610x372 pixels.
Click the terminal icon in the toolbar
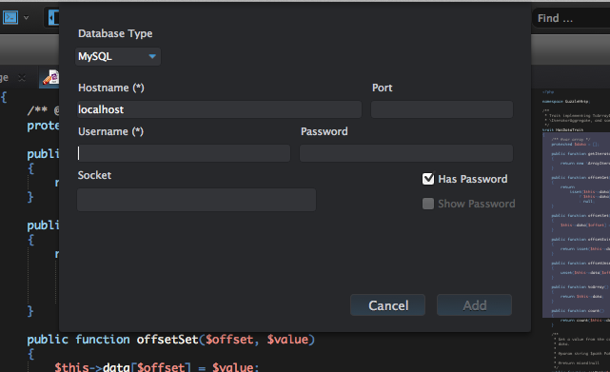coord(10,17)
